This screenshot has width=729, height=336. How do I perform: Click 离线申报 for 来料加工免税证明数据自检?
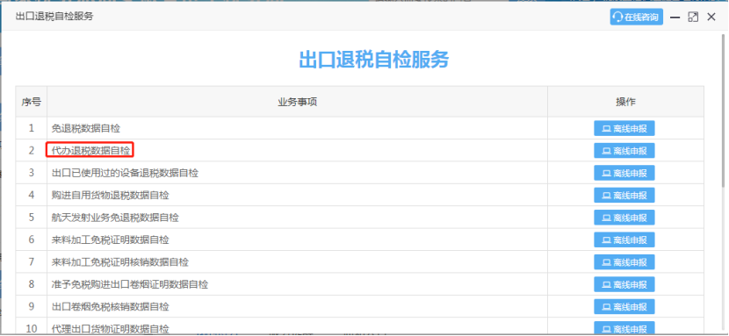pyautogui.click(x=624, y=239)
